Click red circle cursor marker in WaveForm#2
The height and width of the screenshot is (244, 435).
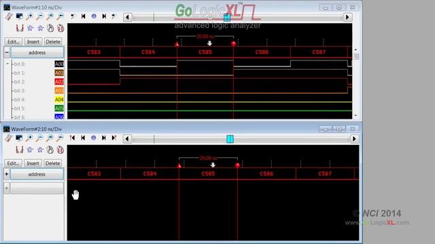coord(237,165)
